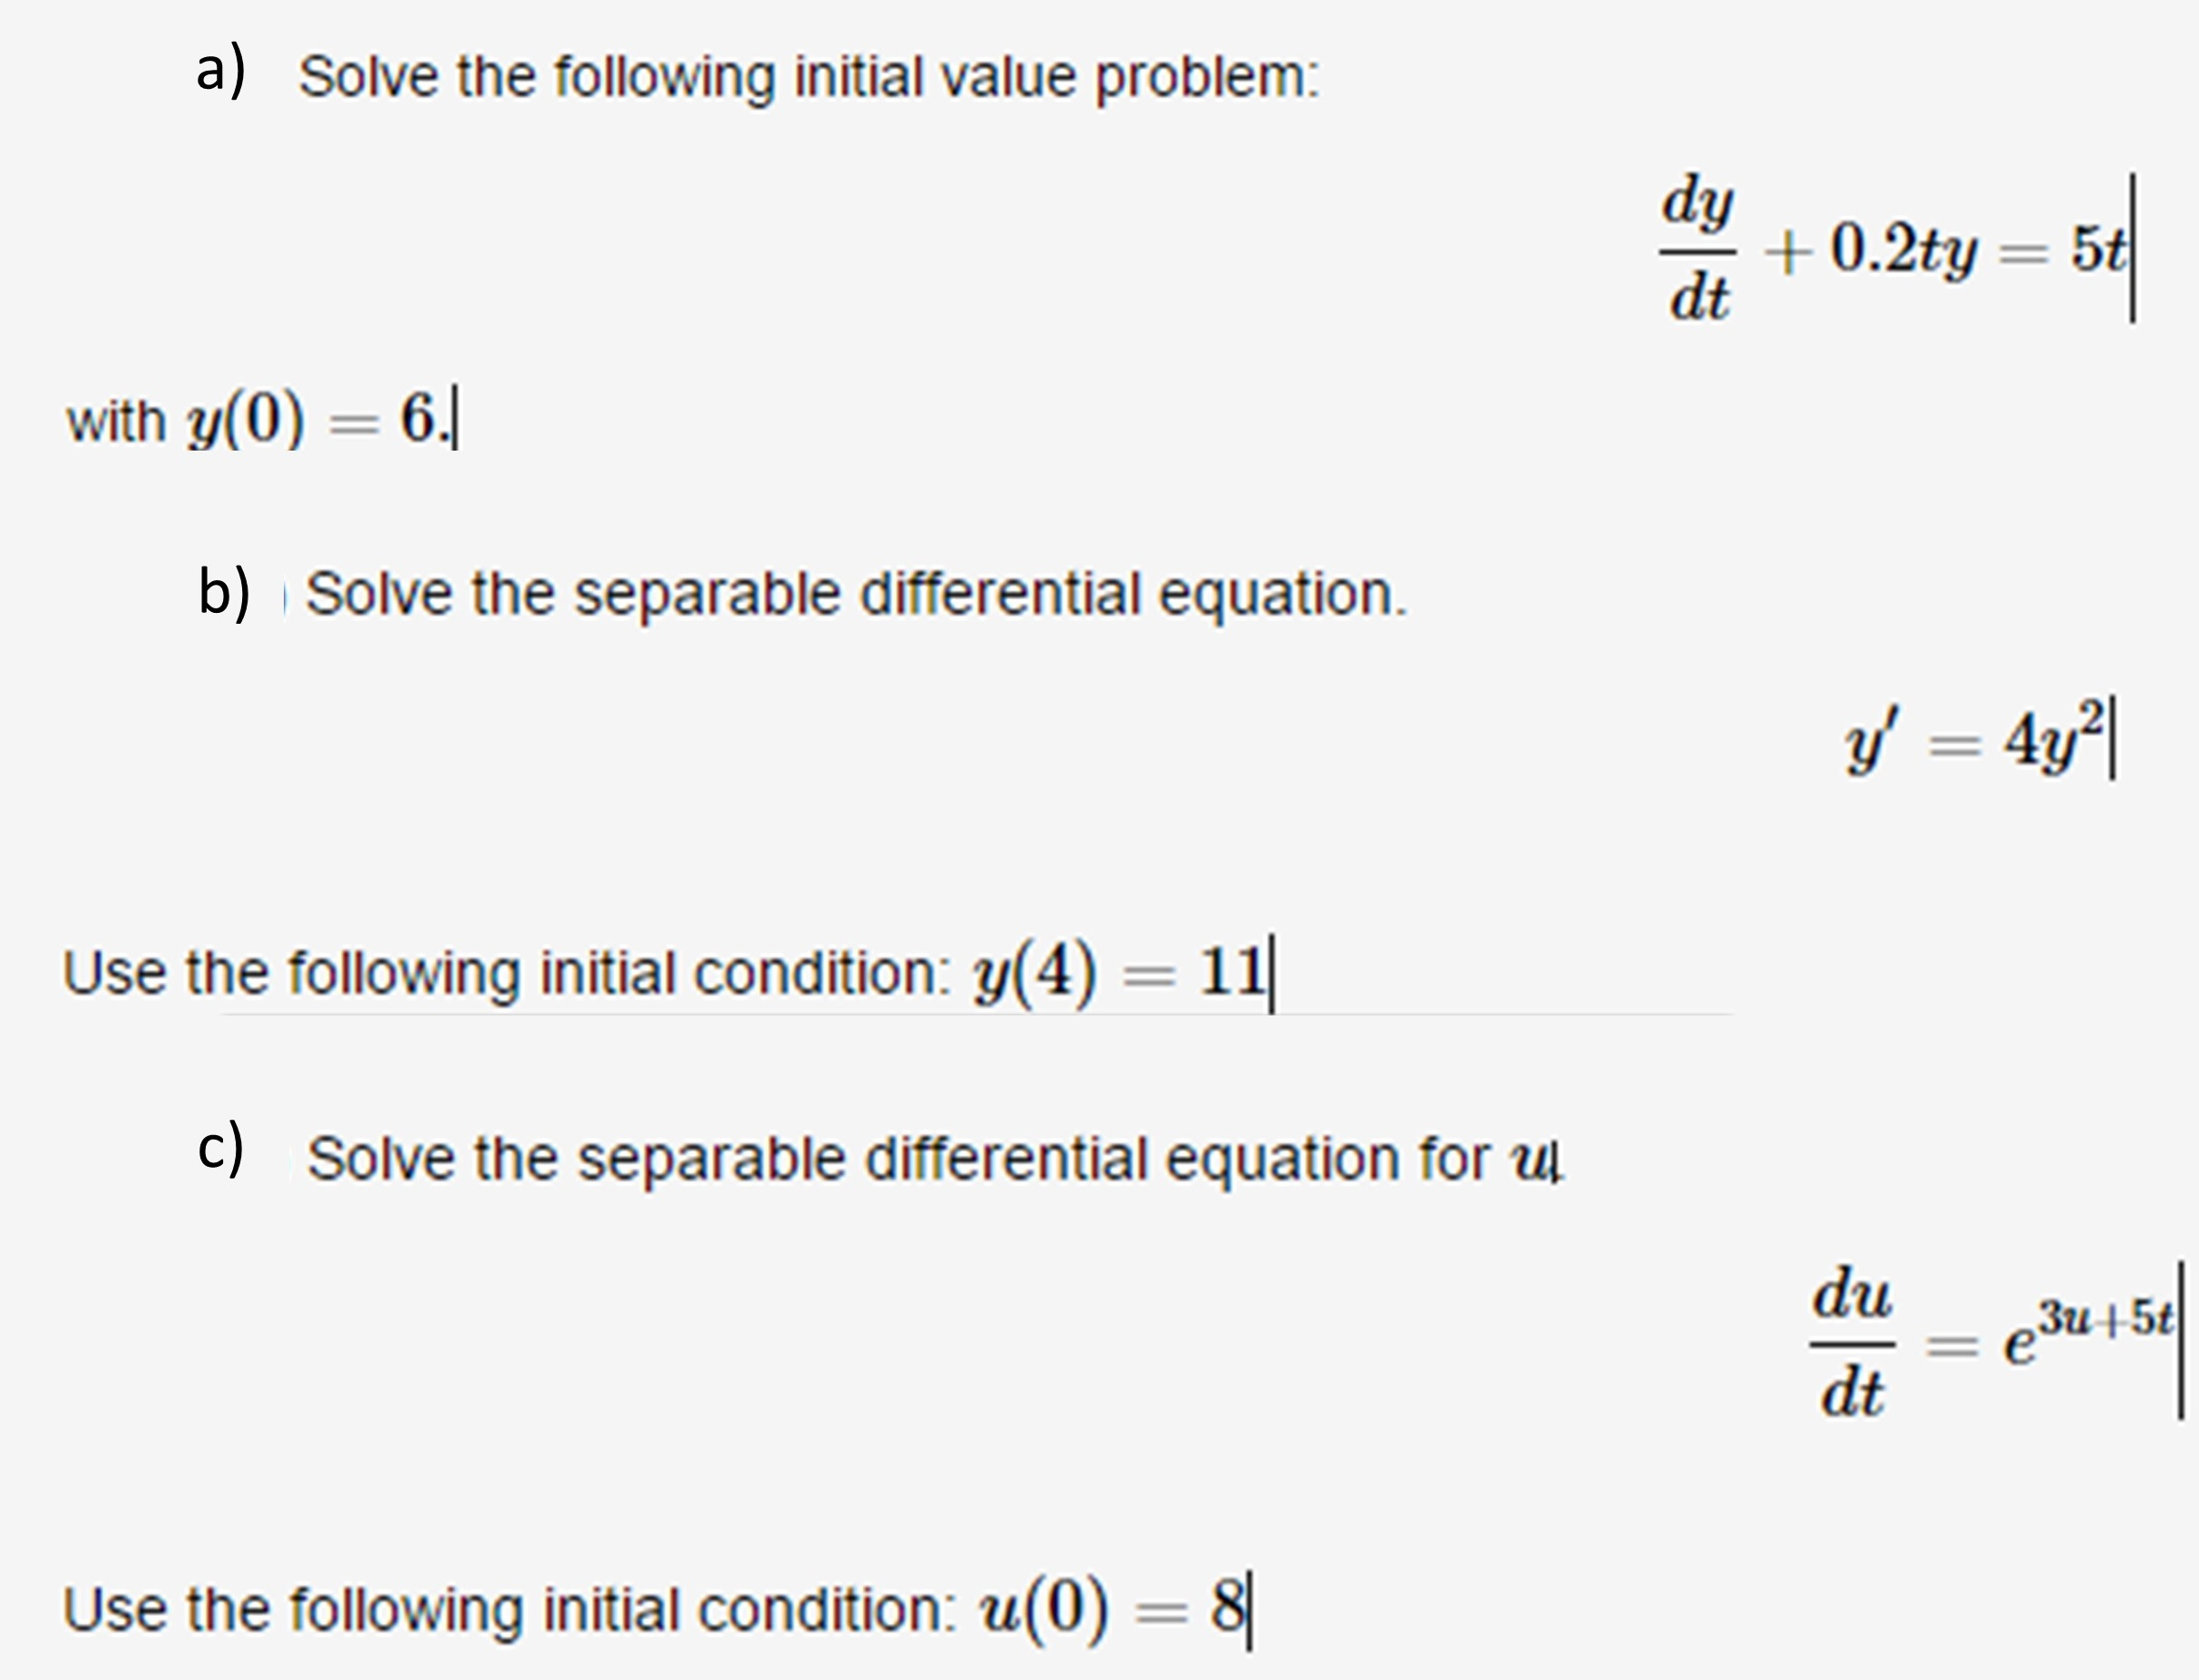This screenshot has height=1680, width=2199.
Task: Click "Solve the following initial value problem" text
Action: pos(808,77)
